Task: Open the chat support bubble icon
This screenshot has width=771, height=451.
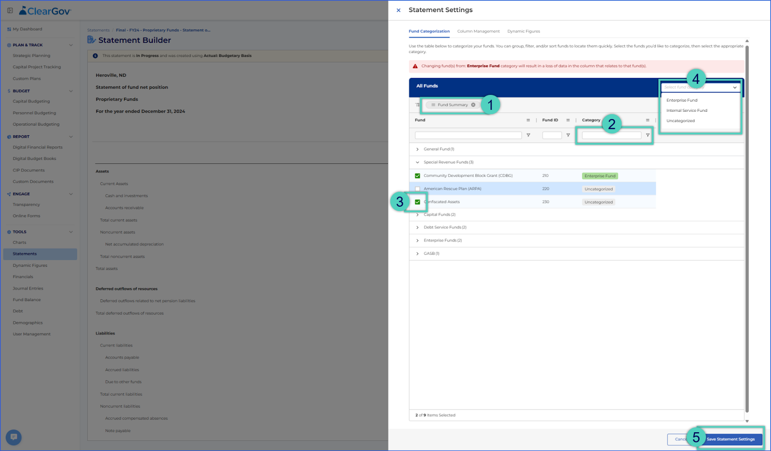Action: pos(13,437)
